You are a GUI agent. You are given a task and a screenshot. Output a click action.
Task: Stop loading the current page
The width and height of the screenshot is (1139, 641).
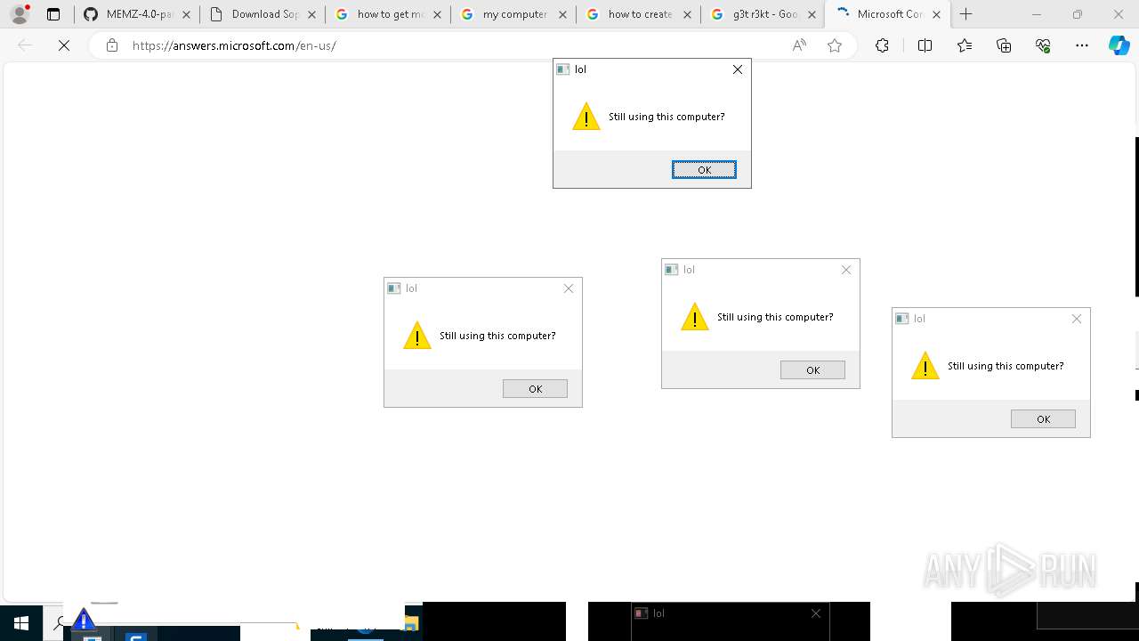click(x=64, y=45)
